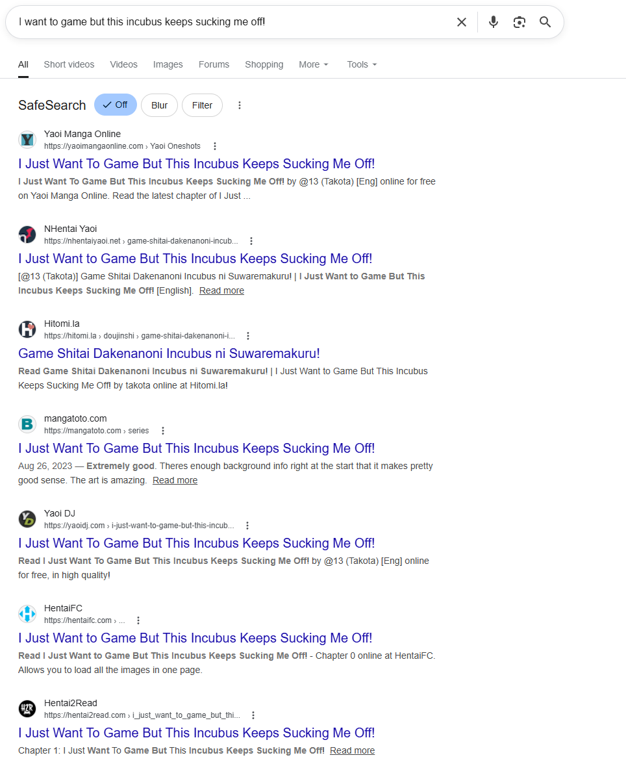This screenshot has height=764, width=626.
Task: Open three-dot menu for nhentaiyaoi.net result
Action: tap(251, 241)
